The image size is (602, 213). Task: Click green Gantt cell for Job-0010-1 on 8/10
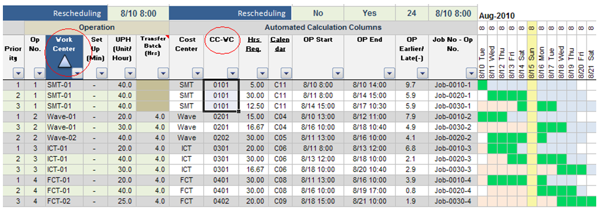483,85
